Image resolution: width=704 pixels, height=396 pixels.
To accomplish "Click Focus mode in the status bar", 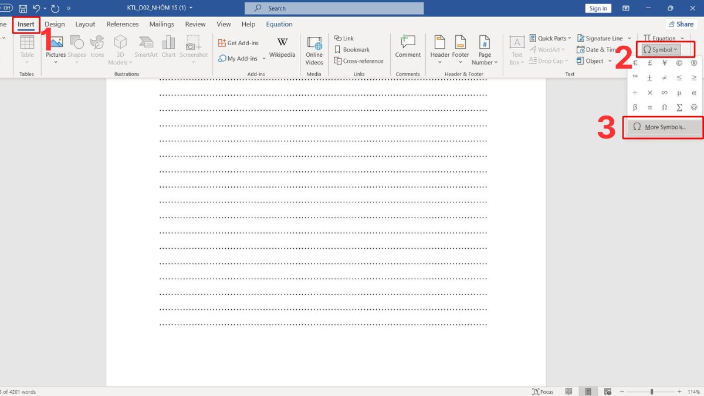I will pyautogui.click(x=543, y=391).
